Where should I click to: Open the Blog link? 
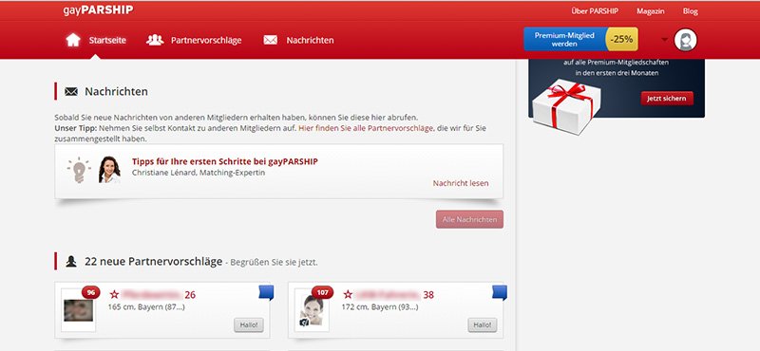(691, 11)
